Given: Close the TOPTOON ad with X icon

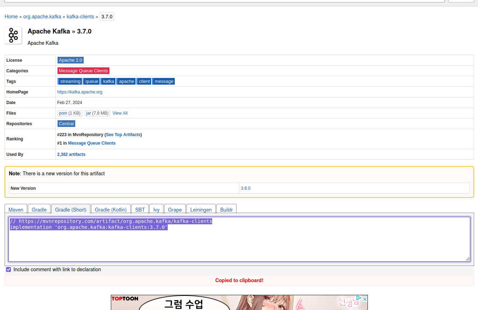Looking at the screenshot, I should click(365, 299).
